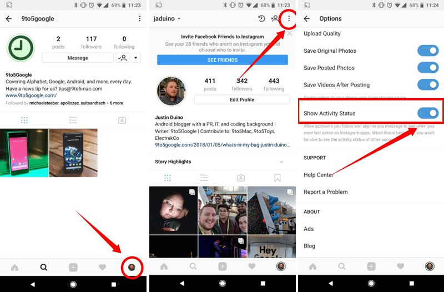Viewport: 444px width, 292px height.
Task: Click the Edit Profile button
Action: (x=242, y=100)
